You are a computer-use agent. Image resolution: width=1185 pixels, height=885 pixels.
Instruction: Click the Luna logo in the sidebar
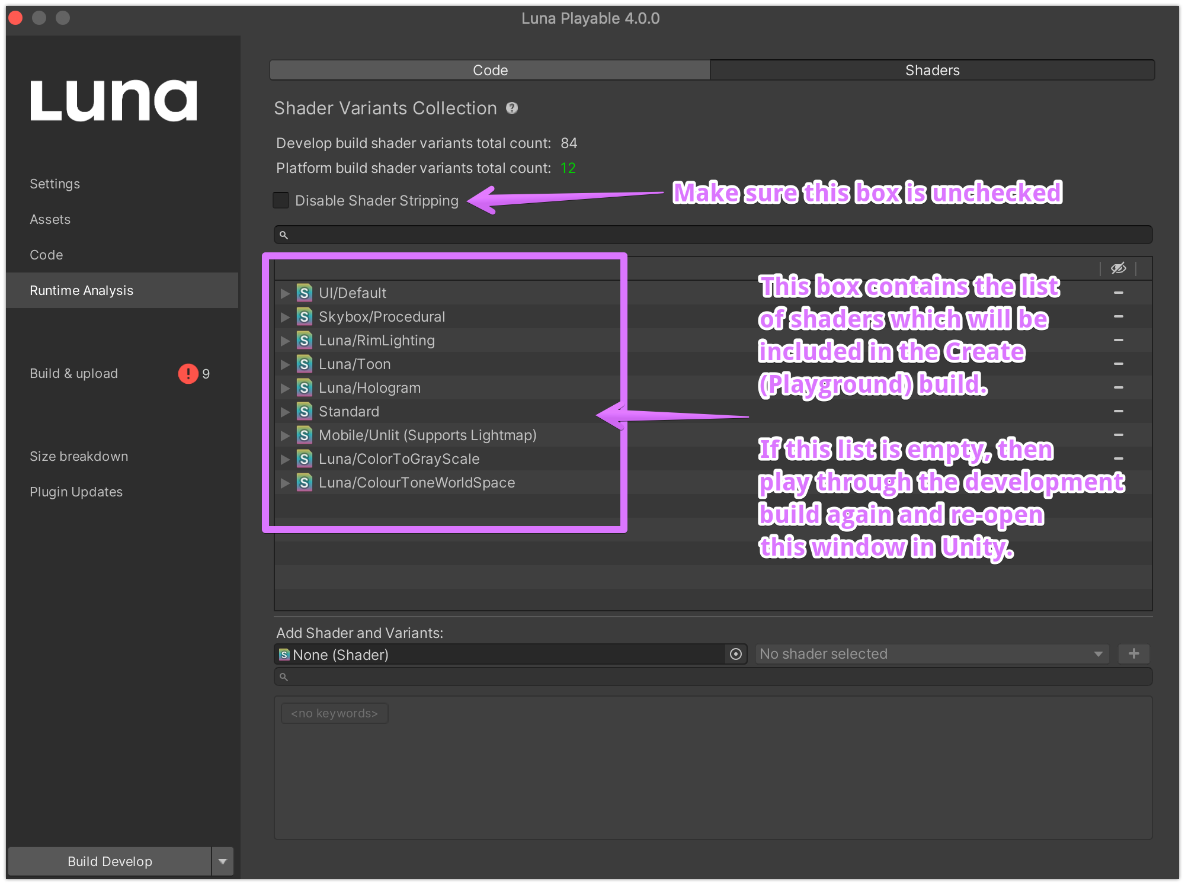point(114,100)
